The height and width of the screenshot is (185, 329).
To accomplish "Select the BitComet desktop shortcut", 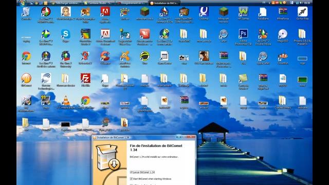I will coord(26,80).
